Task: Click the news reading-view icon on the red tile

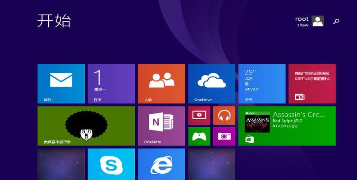Action: click(300, 97)
